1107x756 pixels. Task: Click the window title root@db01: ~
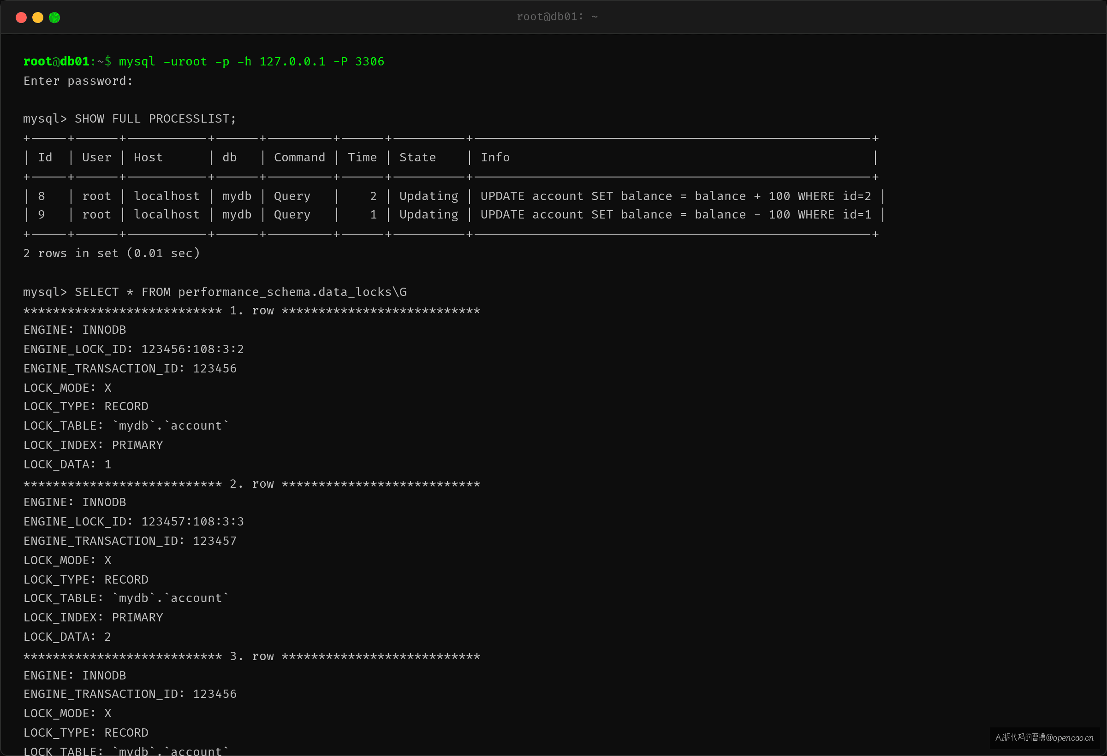pyautogui.click(x=557, y=17)
